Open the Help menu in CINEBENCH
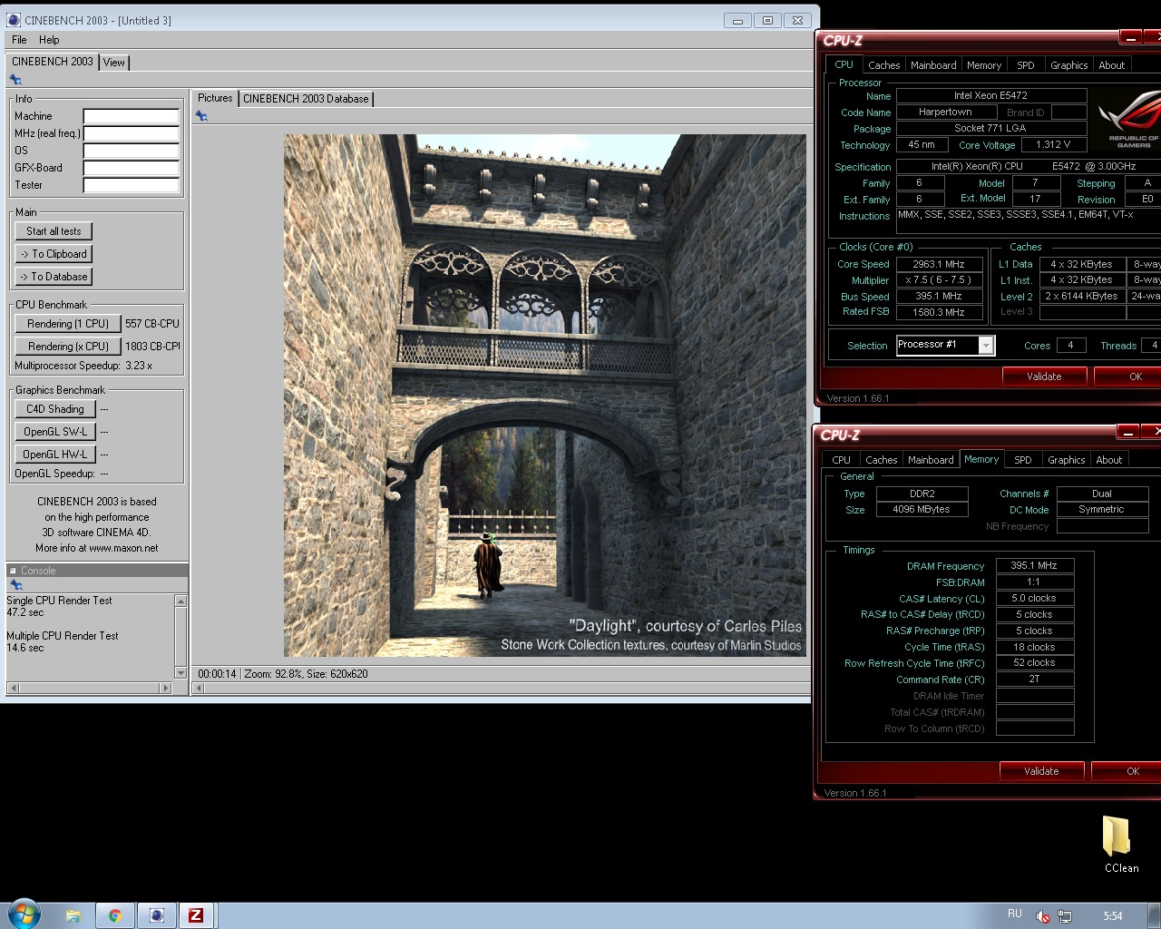The width and height of the screenshot is (1161, 929). 49,40
